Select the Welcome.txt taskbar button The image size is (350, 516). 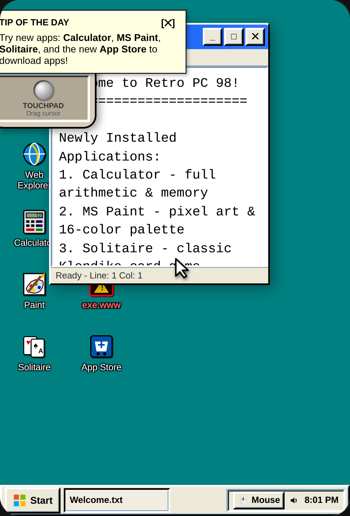pos(117,500)
